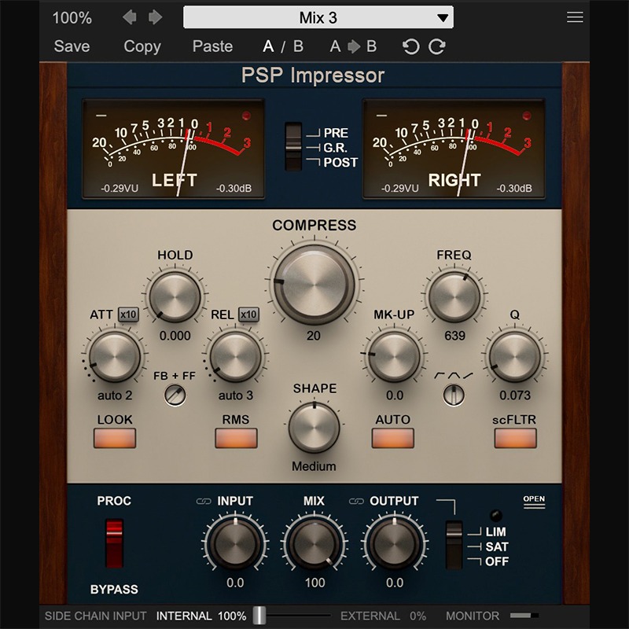Toggle the FB + FF mode selector
The height and width of the screenshot is (629, 629).
point(175,395)
